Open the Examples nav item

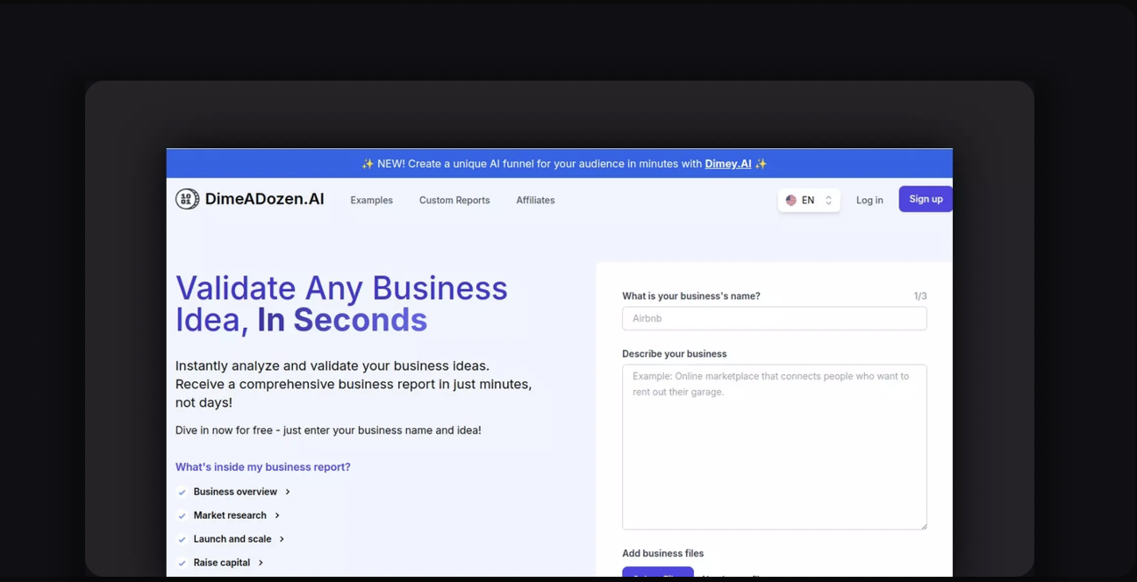372,200
